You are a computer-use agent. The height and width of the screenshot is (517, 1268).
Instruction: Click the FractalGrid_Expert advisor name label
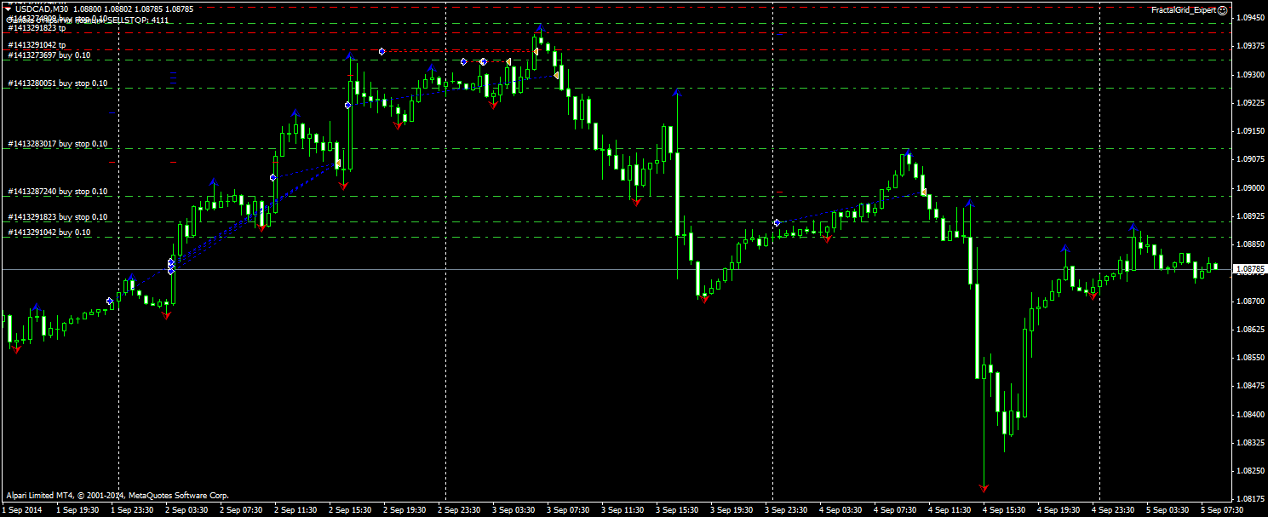1184,10
